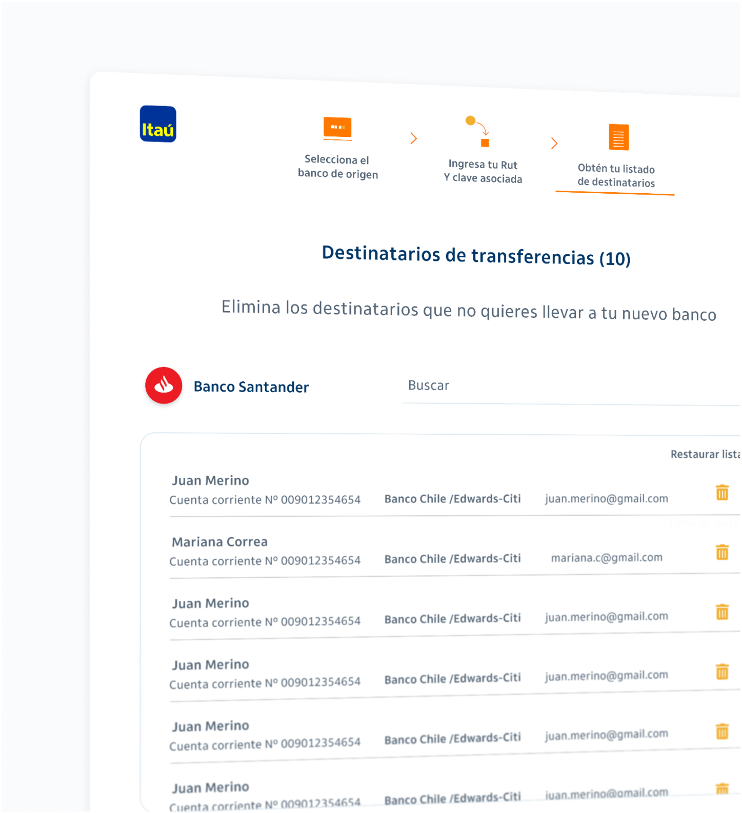
Task: Click the 'Restaurar lista' link
Action: click(x=705, y=454)
